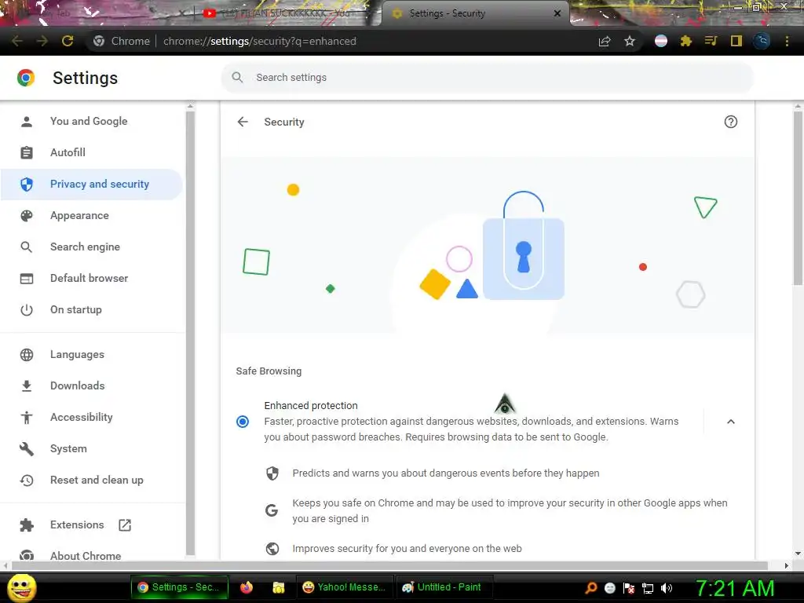Open Chrome three-dot menu
This screenshot has width=804, height=603.
coord(787,41)
